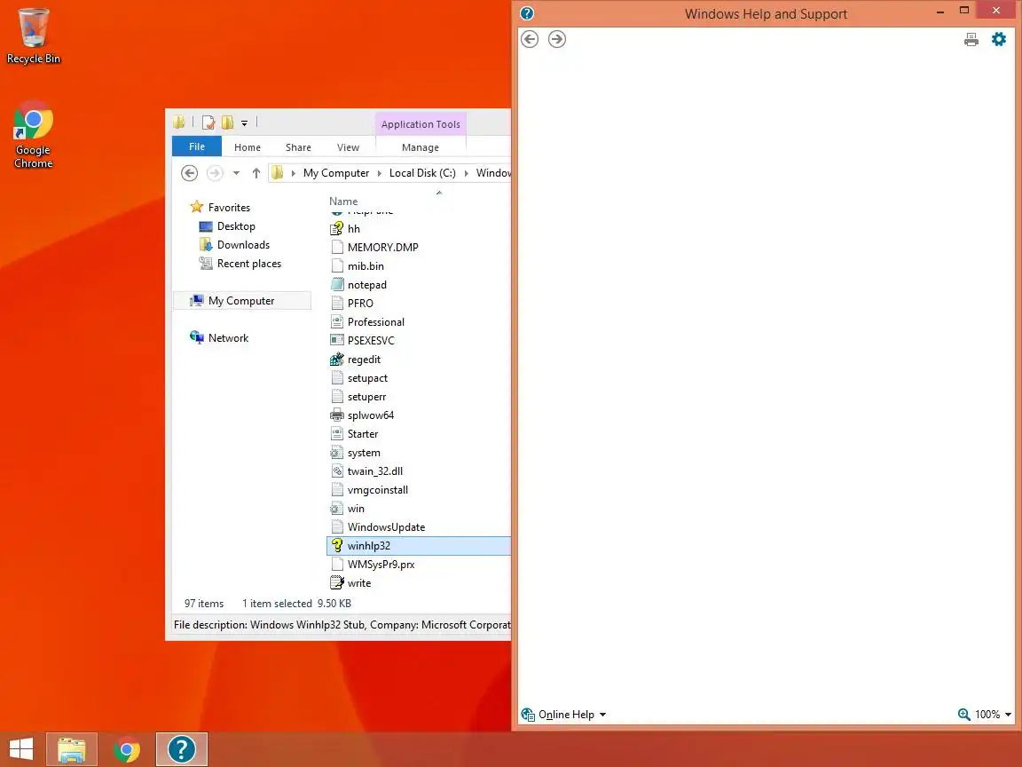Select the notepad application icon
Image resolution: width=1022 pixels, height=767 pixels.
tap(337, 284)
